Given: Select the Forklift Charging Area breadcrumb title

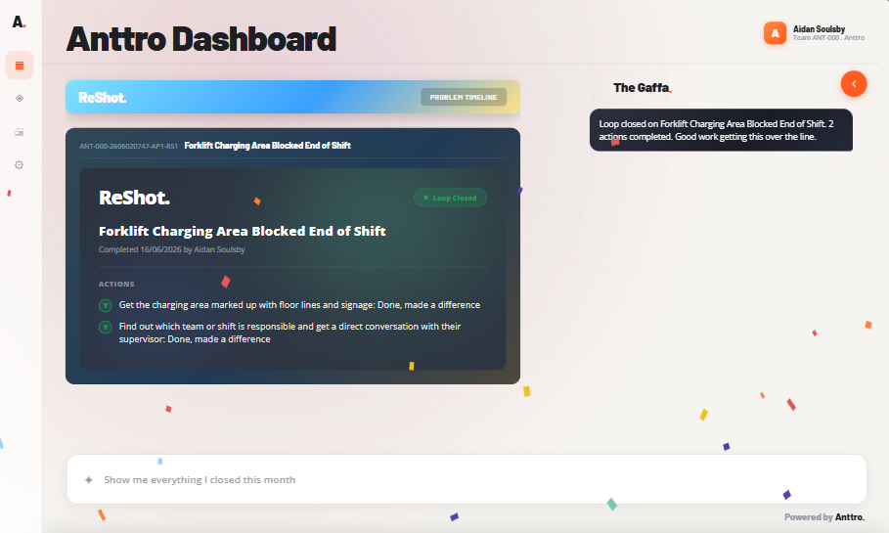Looking at the screenshot, I should pos(268,146).
